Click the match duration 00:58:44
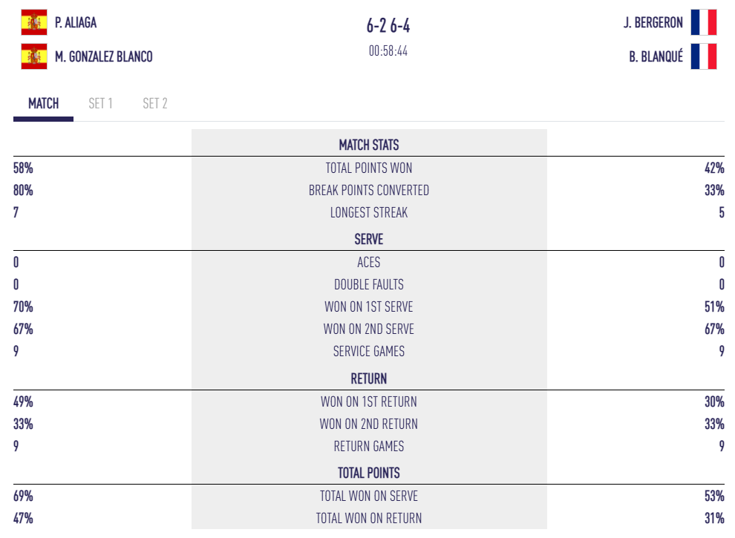The image size is (735, 538). (388, 51)
